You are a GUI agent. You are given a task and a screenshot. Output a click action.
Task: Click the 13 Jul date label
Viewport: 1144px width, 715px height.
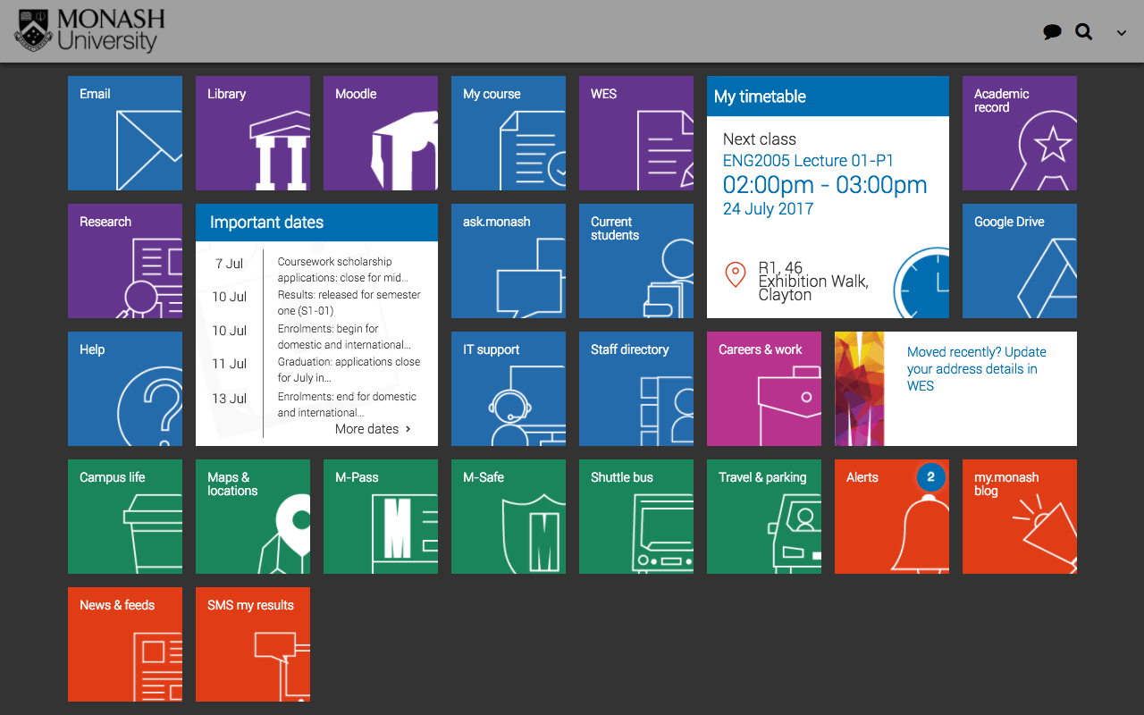click(x=230, y=399)
